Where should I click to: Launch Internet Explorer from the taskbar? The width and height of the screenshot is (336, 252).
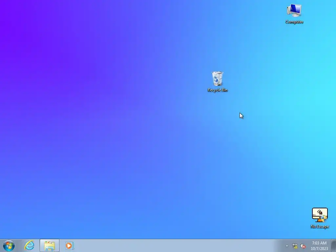coord(29,245)
